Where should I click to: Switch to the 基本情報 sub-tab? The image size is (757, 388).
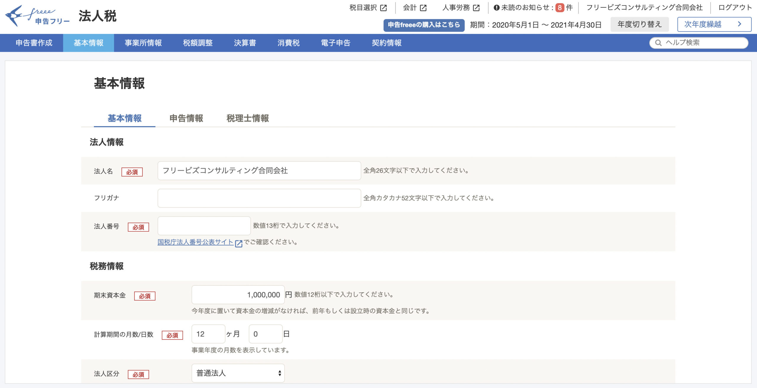click(124, 118)
